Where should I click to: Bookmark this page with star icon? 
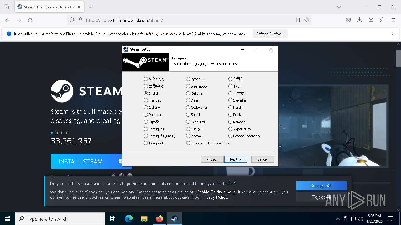307,20
